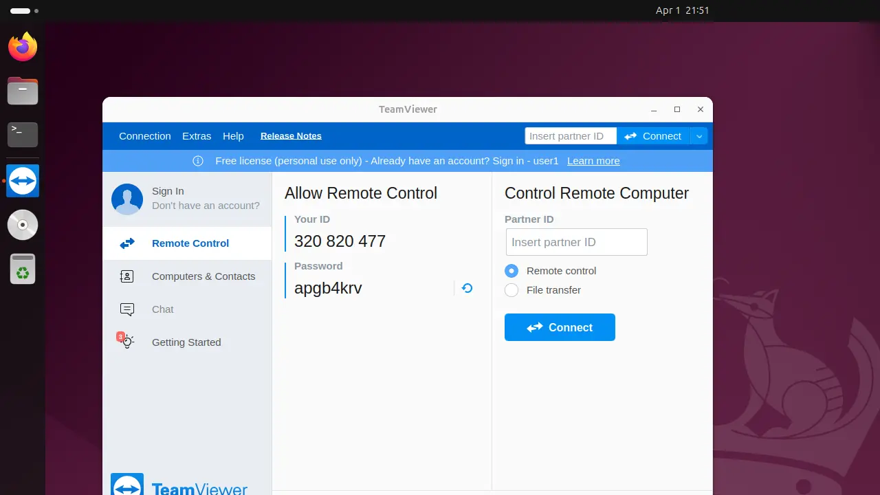Screen dimensions: 880x495
Task: Click the clock showing Apr 1 21:51
Action: pos(683,10)
